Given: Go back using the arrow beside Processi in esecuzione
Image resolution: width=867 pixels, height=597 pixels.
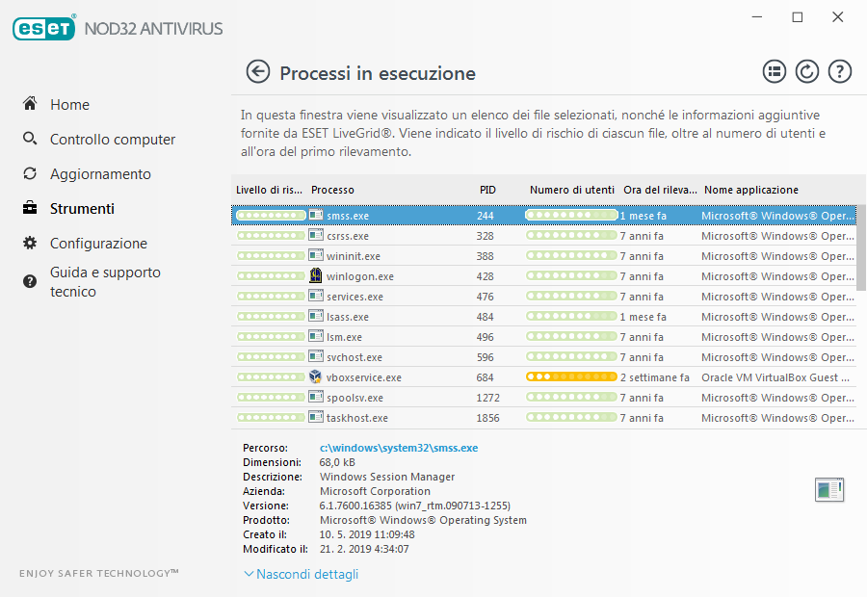Looking at the screenshot, I should (257, 72).
